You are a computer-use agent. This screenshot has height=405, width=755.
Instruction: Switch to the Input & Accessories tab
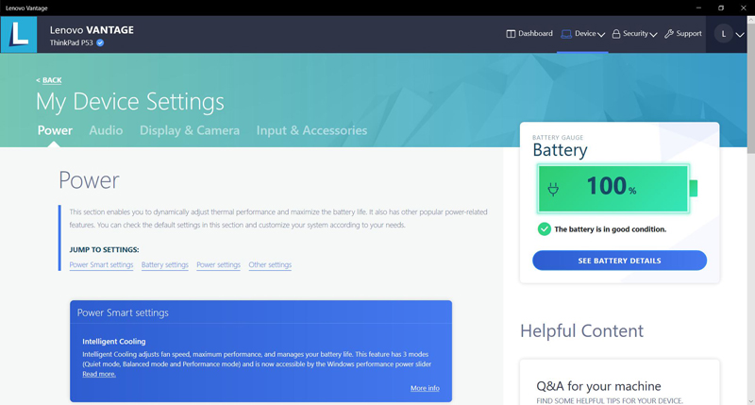point(311,130)
